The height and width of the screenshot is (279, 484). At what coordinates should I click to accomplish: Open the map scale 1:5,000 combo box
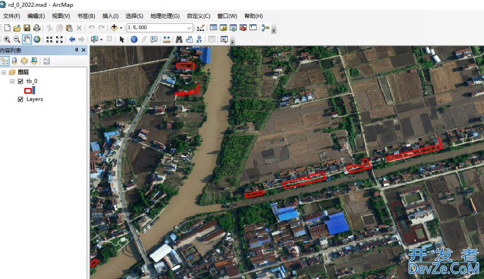point(160,28)
